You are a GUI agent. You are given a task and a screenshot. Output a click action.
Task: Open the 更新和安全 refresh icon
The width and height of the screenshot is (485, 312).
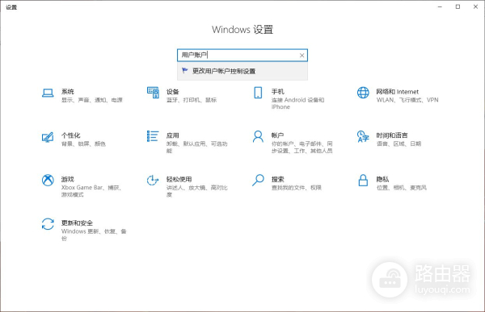pyautogui.click(x=48, y=224)
